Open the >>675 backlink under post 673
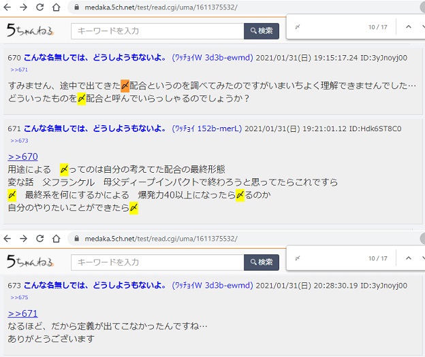This screenshot has width=425, height=357. 19,297
